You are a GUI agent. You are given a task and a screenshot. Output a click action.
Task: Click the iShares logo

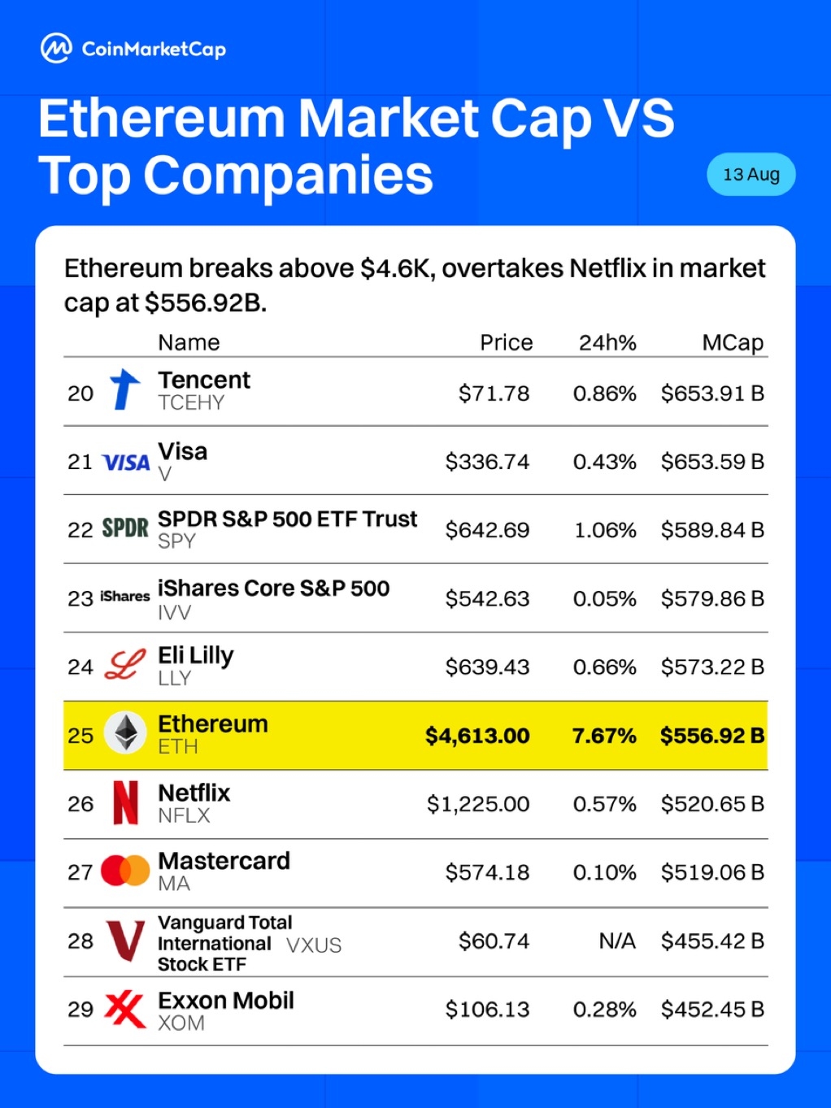[x=124, y=597]
